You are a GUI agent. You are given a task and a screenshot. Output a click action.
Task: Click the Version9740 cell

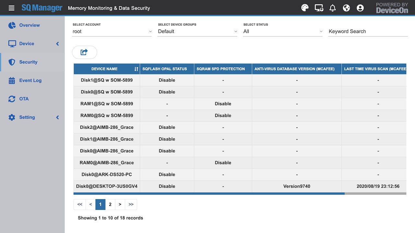point(297,186)
